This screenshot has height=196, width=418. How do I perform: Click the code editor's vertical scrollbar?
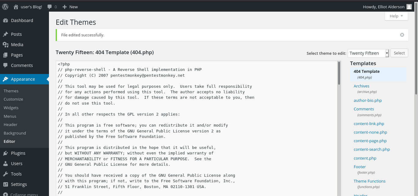coord(339,73)
